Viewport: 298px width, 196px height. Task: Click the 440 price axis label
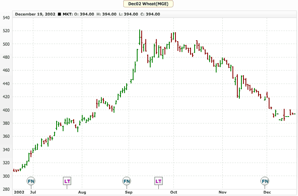[x=6, y=84]
